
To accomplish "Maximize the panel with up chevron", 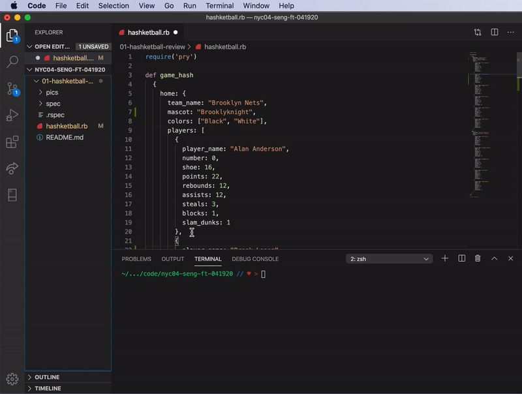I will pos(494,258).
